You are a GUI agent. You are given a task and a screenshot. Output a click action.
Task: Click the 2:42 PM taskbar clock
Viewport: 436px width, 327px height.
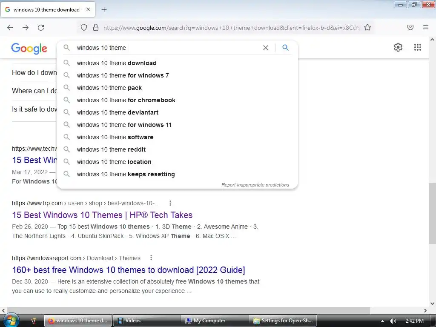pos(415,321)
